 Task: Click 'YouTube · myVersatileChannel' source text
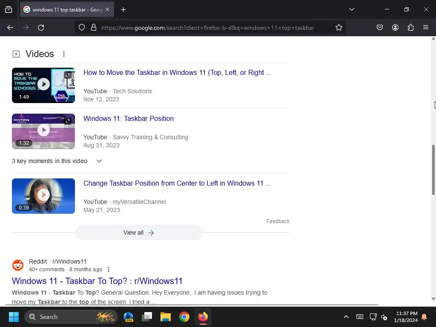(125, 202)
